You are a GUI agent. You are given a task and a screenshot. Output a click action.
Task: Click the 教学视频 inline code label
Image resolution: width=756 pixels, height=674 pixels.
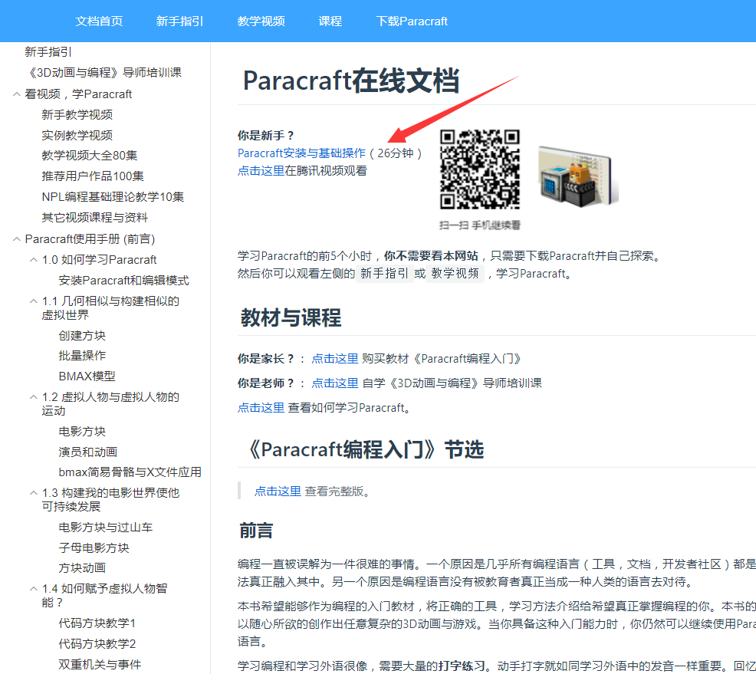pos(455,274)
